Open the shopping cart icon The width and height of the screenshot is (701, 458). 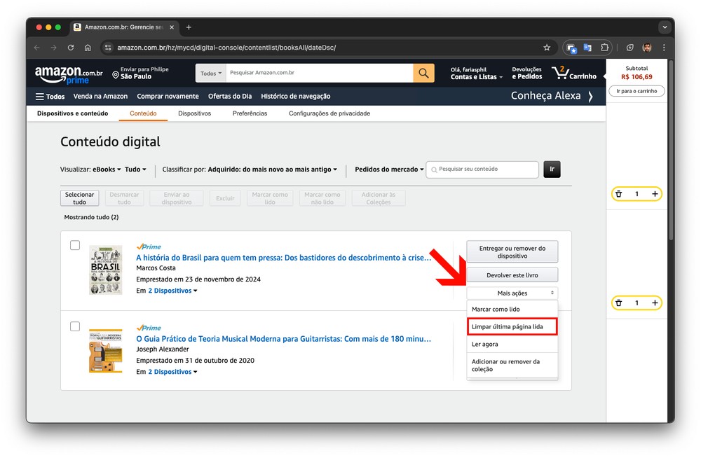(560, 73)
